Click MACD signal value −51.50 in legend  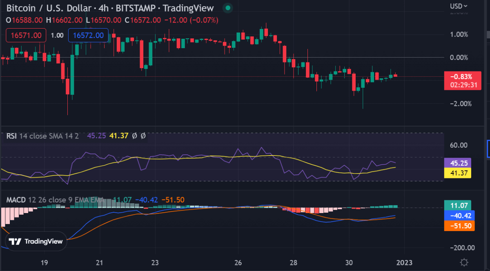coord(173,200)
